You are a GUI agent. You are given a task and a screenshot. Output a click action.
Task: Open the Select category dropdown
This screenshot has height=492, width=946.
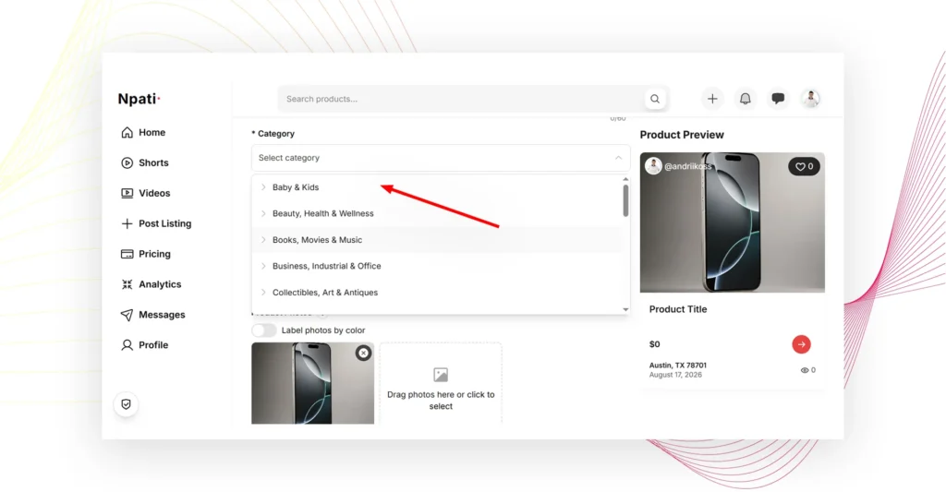point(441,158)
